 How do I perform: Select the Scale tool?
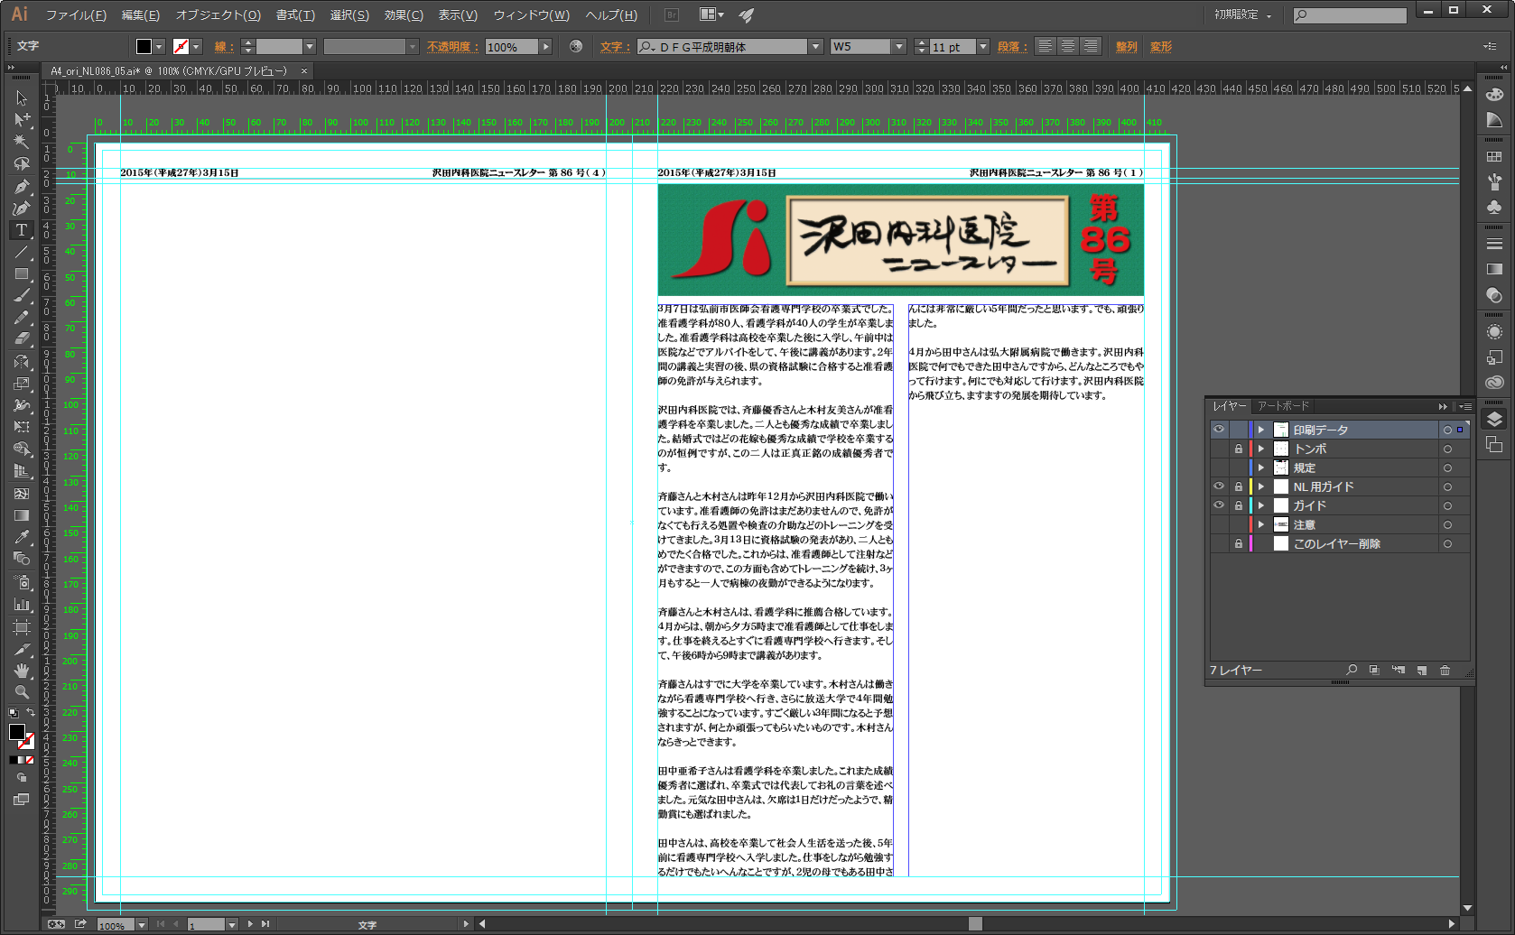tap(22, 384)
